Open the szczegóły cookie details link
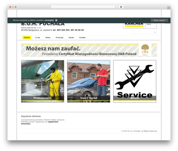 (x=49, y=20)
